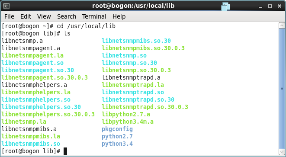Maximize the terminal window
This screenshot has width=286, height=157.
270,6
